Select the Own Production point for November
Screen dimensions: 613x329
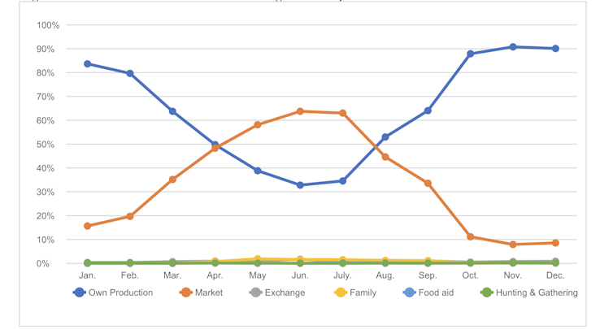click(x=513, y=47)
